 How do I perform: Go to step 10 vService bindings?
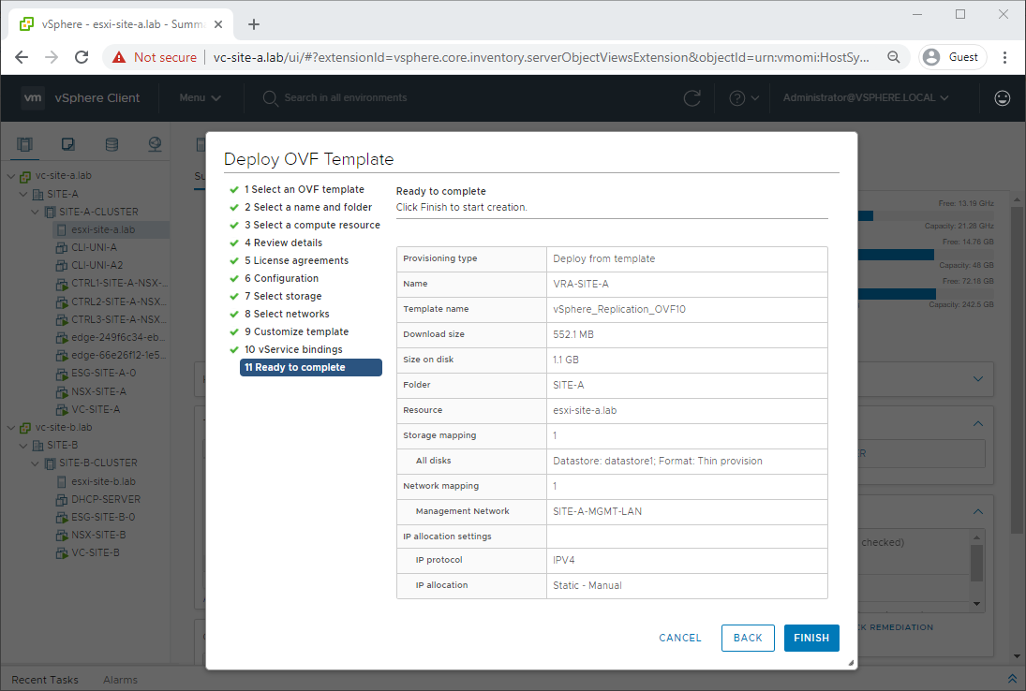[293, 350]
